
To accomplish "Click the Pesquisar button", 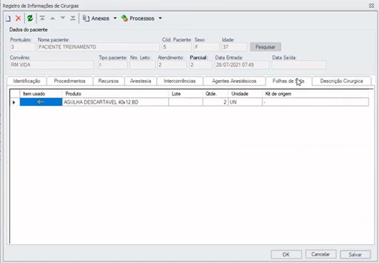I will [x=266, y=47].
